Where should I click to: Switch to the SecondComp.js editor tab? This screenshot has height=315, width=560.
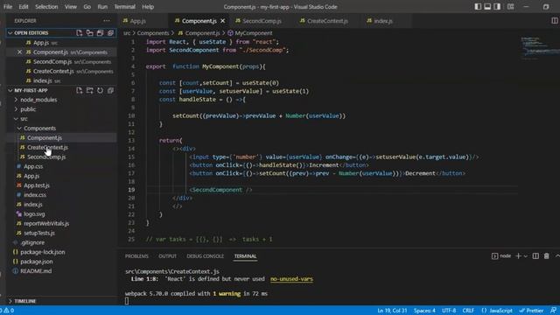click(262, 21)
